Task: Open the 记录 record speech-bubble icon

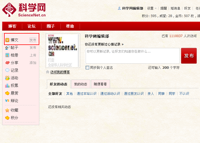Action: [x=7, y=70]
